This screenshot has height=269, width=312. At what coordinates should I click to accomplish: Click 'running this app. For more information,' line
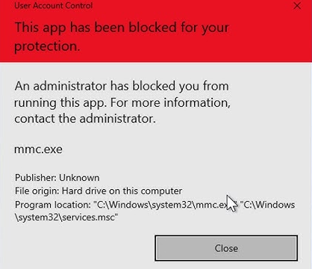(x=122, y=102)
